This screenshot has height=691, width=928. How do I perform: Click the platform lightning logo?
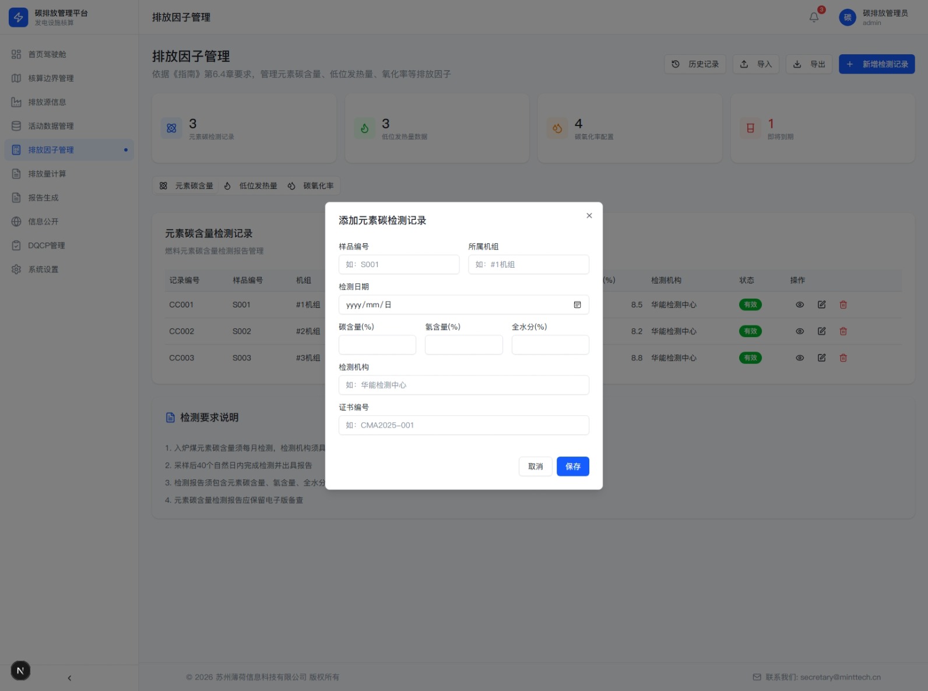[x=19, y=17]
